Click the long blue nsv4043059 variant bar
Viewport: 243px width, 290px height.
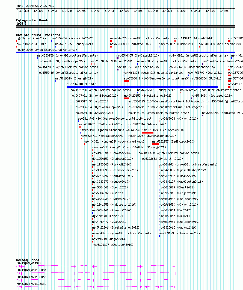click(x=126, y=52)
